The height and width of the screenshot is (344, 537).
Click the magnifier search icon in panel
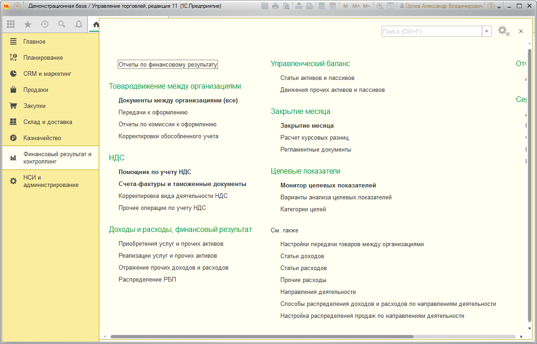coord(62,24)
